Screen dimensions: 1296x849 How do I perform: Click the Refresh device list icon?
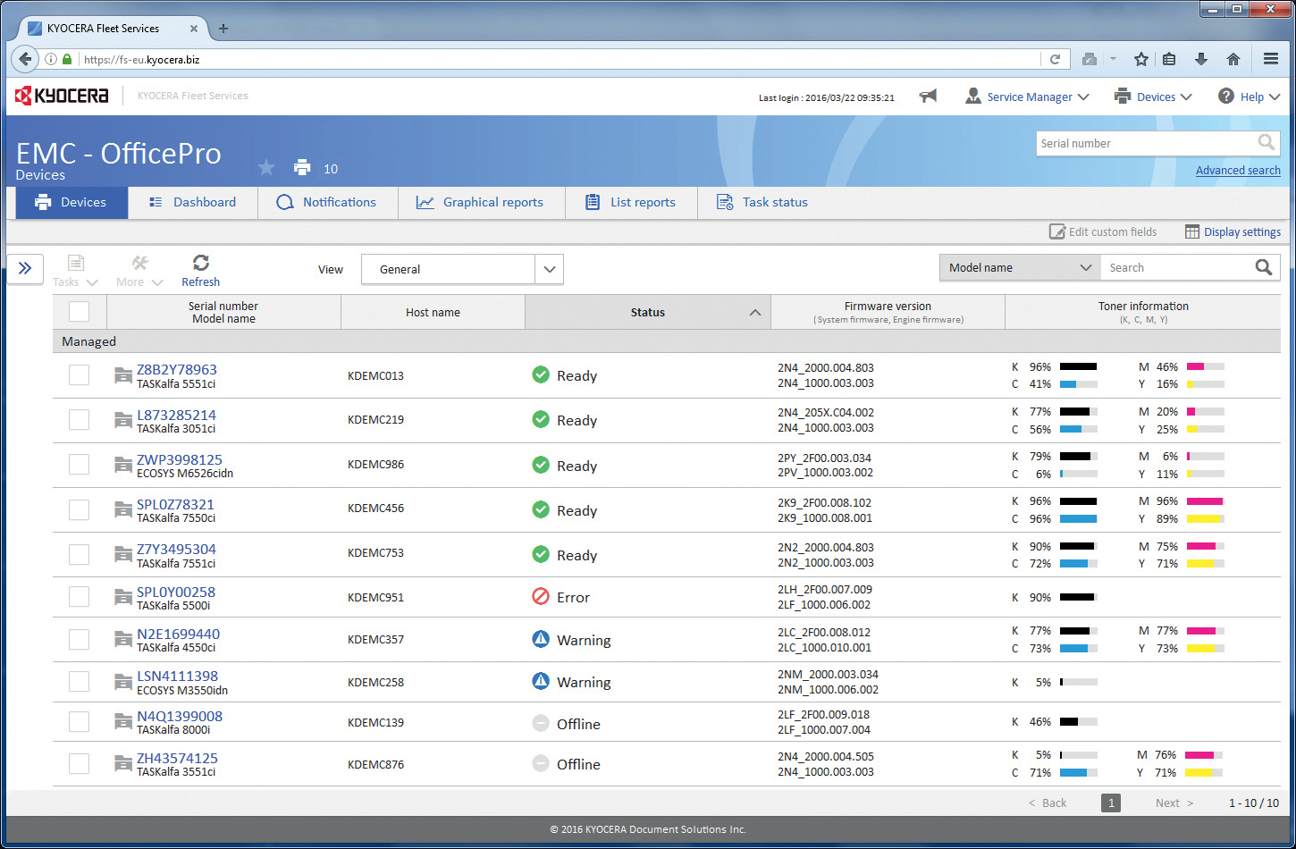[201, 262]
